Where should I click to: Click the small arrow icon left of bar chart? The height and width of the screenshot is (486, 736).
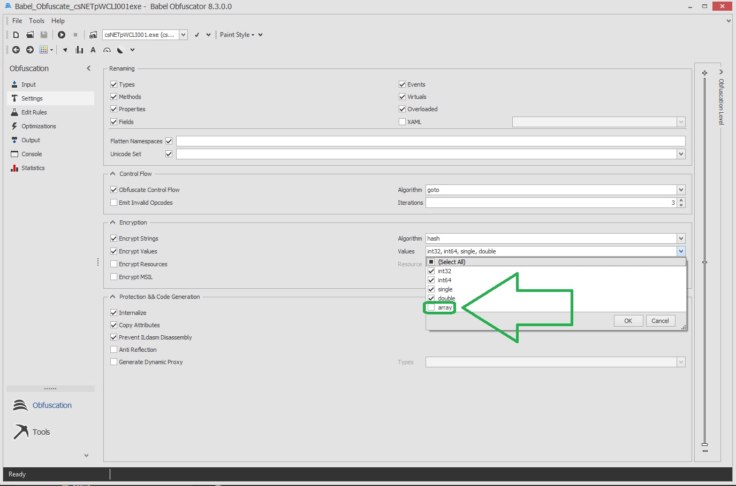(65, 50)
